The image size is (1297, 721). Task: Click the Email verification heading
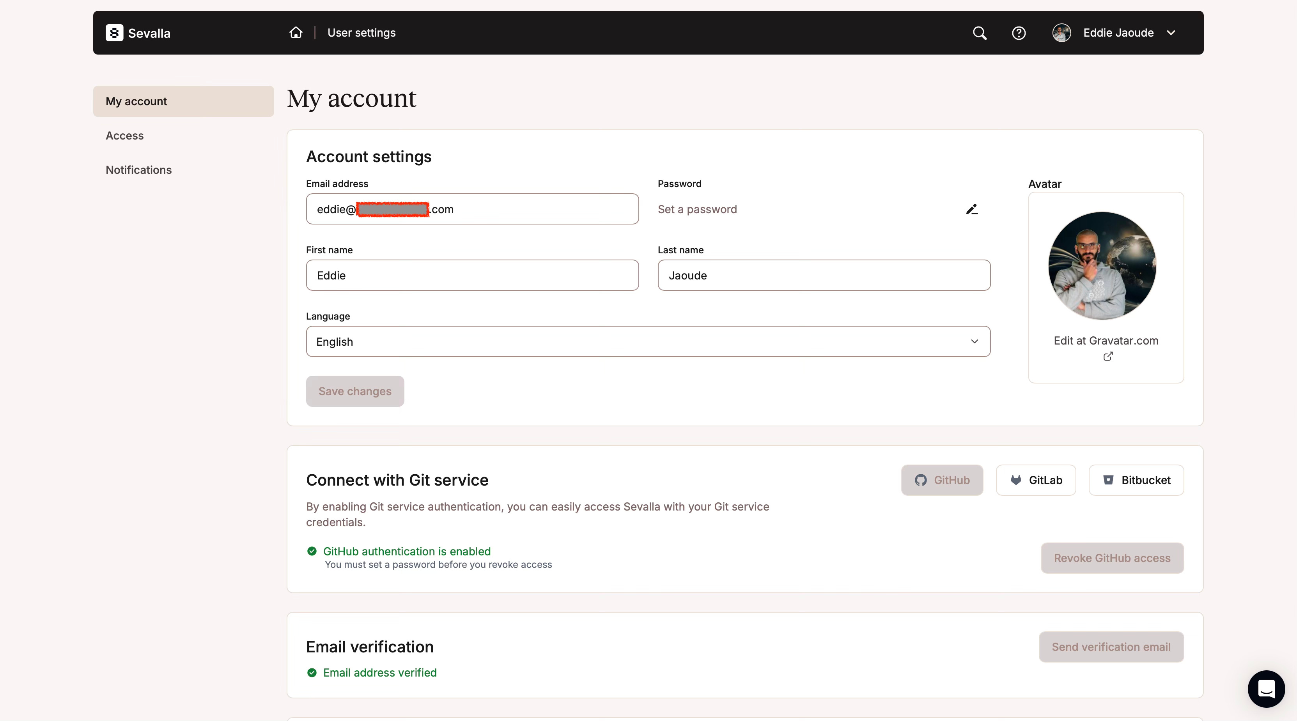pyautogui.click(x=370, y=647)
